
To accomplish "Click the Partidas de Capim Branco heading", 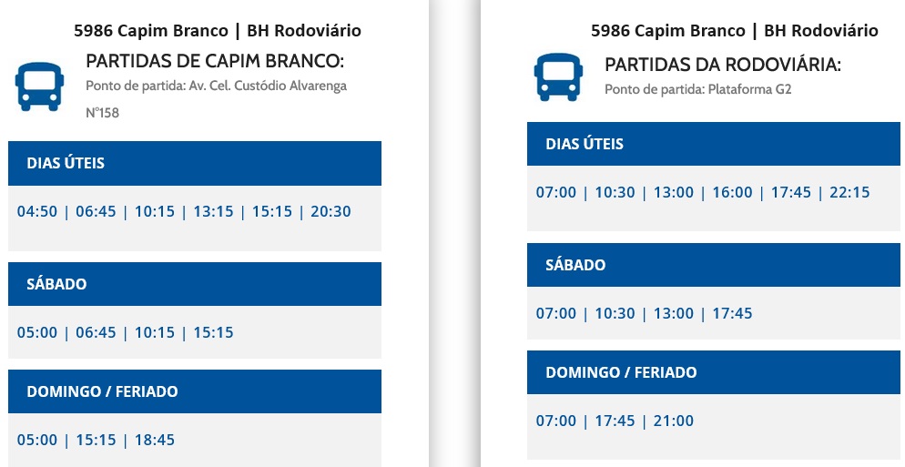I will click(215, 61).
